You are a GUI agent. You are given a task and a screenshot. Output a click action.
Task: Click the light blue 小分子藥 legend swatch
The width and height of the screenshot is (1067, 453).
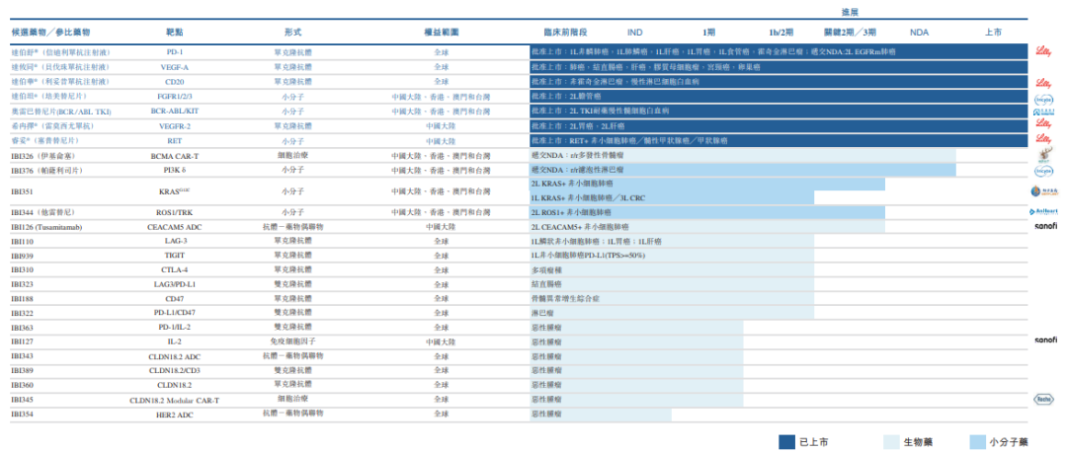pyautogui.click(x=978, y=441)
